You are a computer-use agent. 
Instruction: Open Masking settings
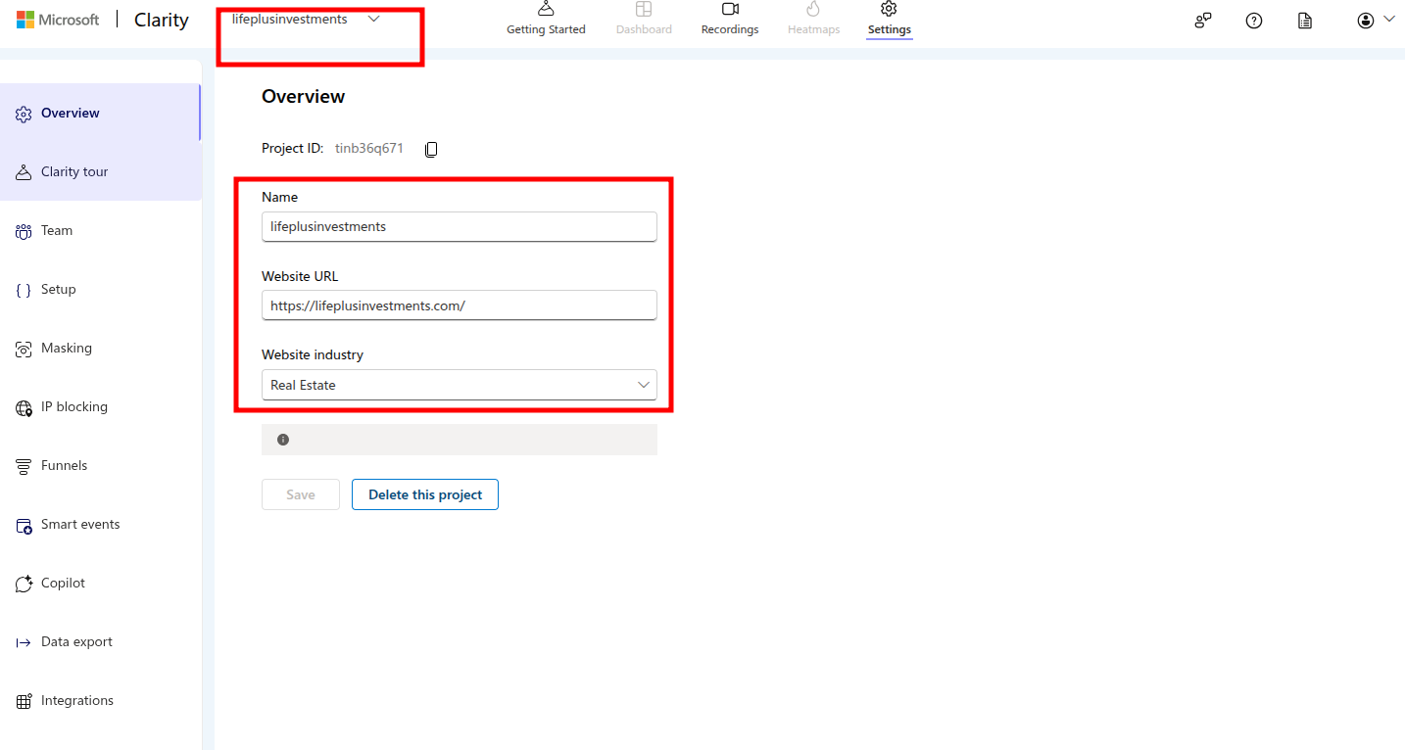[101, 349]
